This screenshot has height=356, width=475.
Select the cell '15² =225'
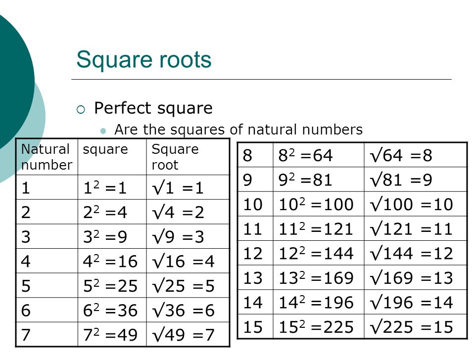(318, 326)
